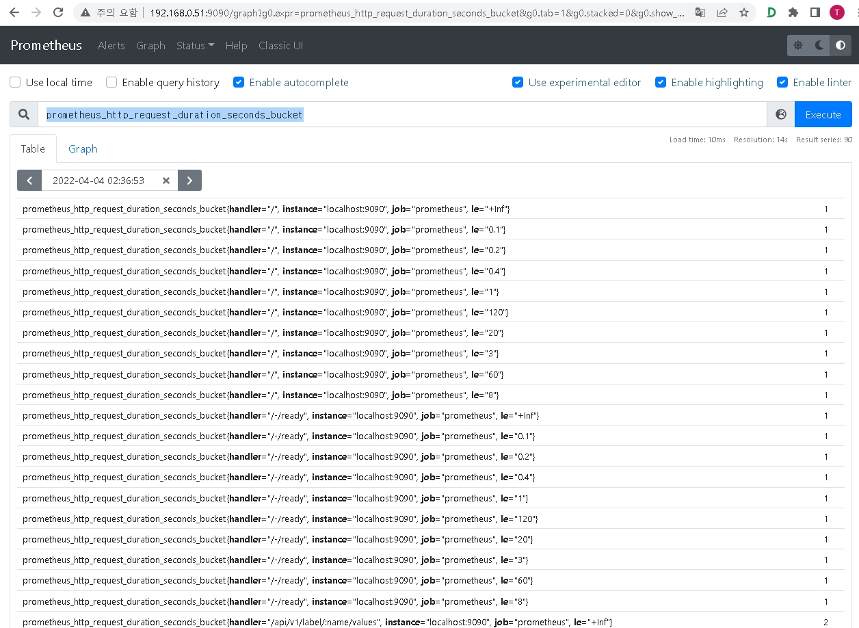Click the Result series: 90 status text

click(x=824, y=140)
